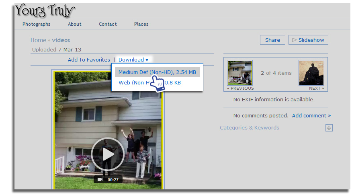The width and height of the screenshot is (352, 195).
Task: Play the house video
Action: (107, 154)
